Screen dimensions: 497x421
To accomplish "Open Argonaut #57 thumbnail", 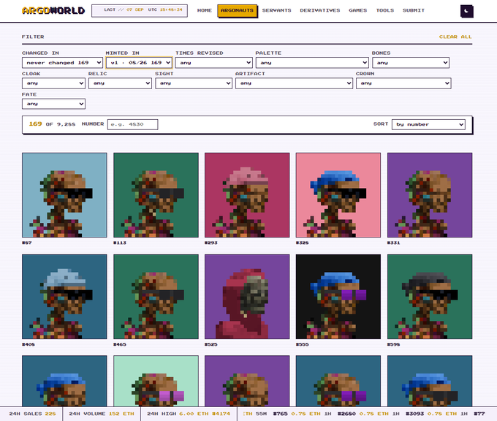I will click(64, 195).
